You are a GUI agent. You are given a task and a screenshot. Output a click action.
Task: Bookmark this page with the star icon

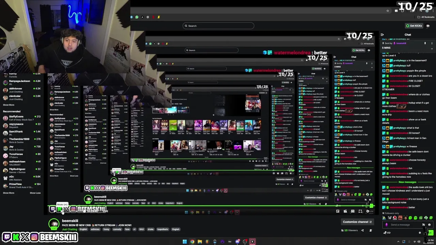pos(388,11)
